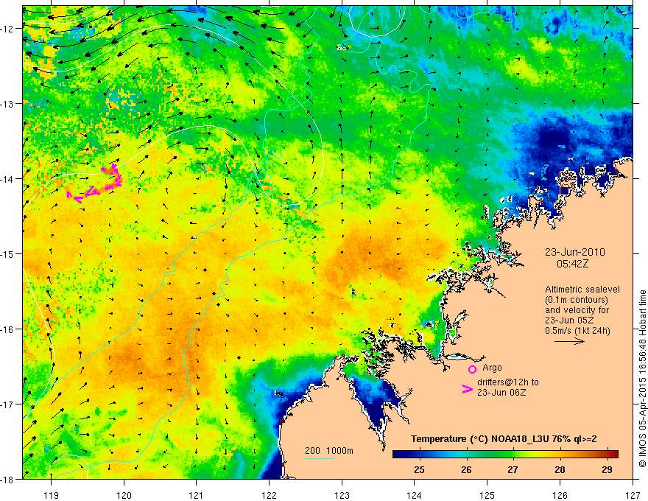Click the longitude axis label 122
The width and height of the screenshot is (648, 501).
click(269, 495)
